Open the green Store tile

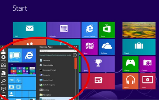pyautogui.click(x=107, y=30)
